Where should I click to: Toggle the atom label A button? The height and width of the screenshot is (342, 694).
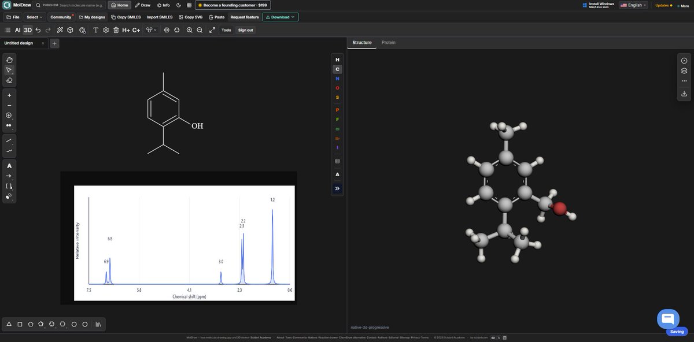[x=337, y=174]
